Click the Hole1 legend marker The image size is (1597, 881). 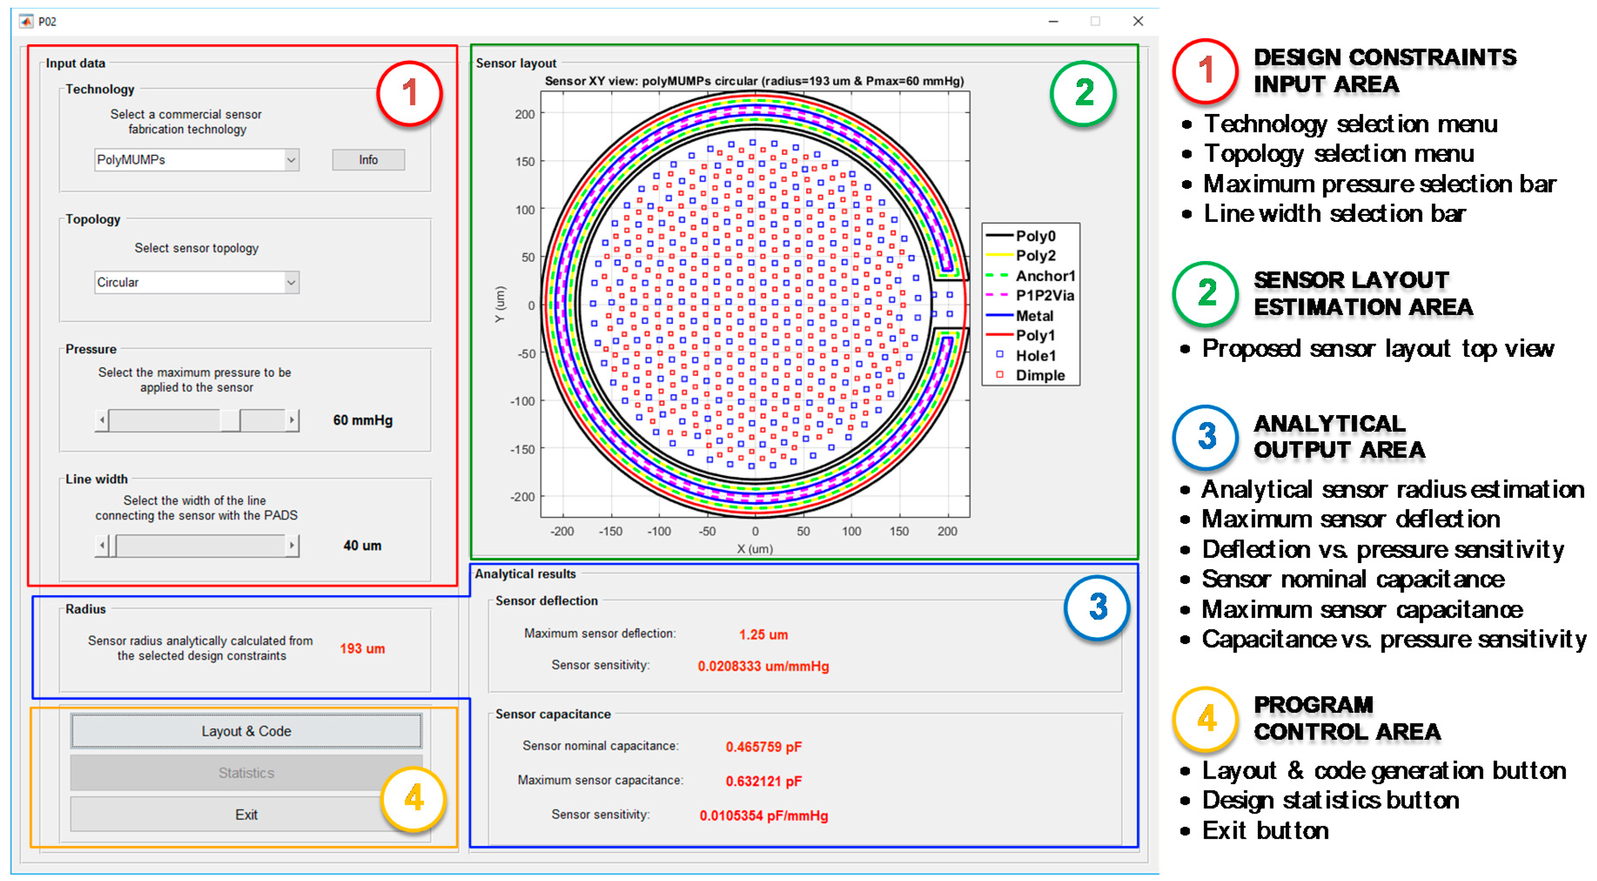click(x=1000, y=355)
